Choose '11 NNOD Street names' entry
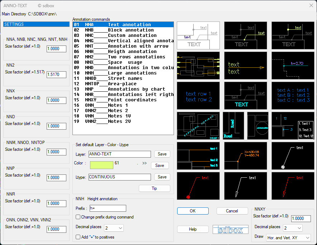Screen dimensions: 317x245 (123, 78)
